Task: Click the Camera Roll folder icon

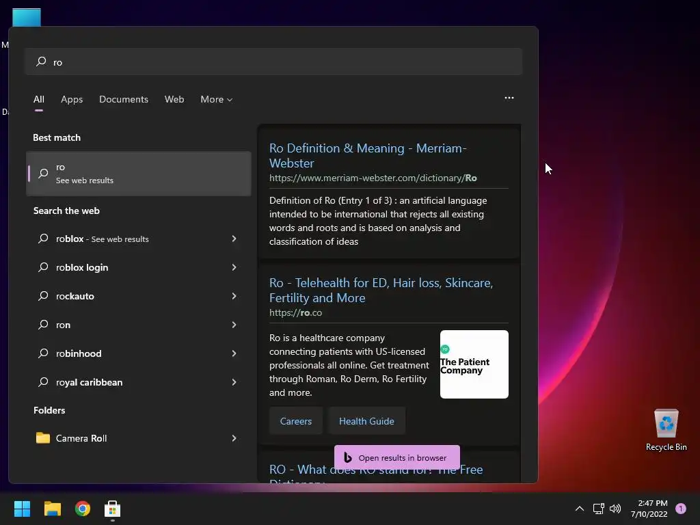Action: tap(43, 438)
